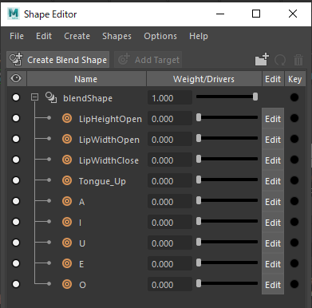Image resolution: width=312 pixels, height=308 pixels.
Task: Set key dot for the O row
Action: tap(294, 284)
